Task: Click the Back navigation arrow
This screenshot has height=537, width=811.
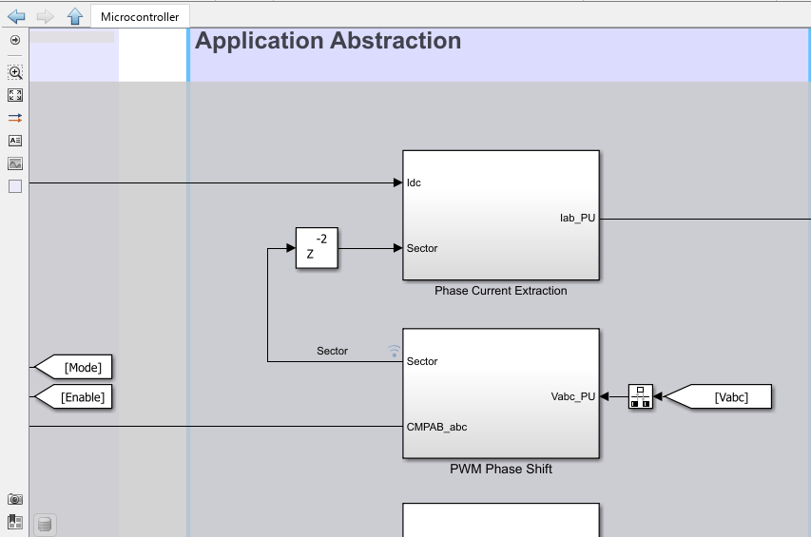Action: [16, 16]
